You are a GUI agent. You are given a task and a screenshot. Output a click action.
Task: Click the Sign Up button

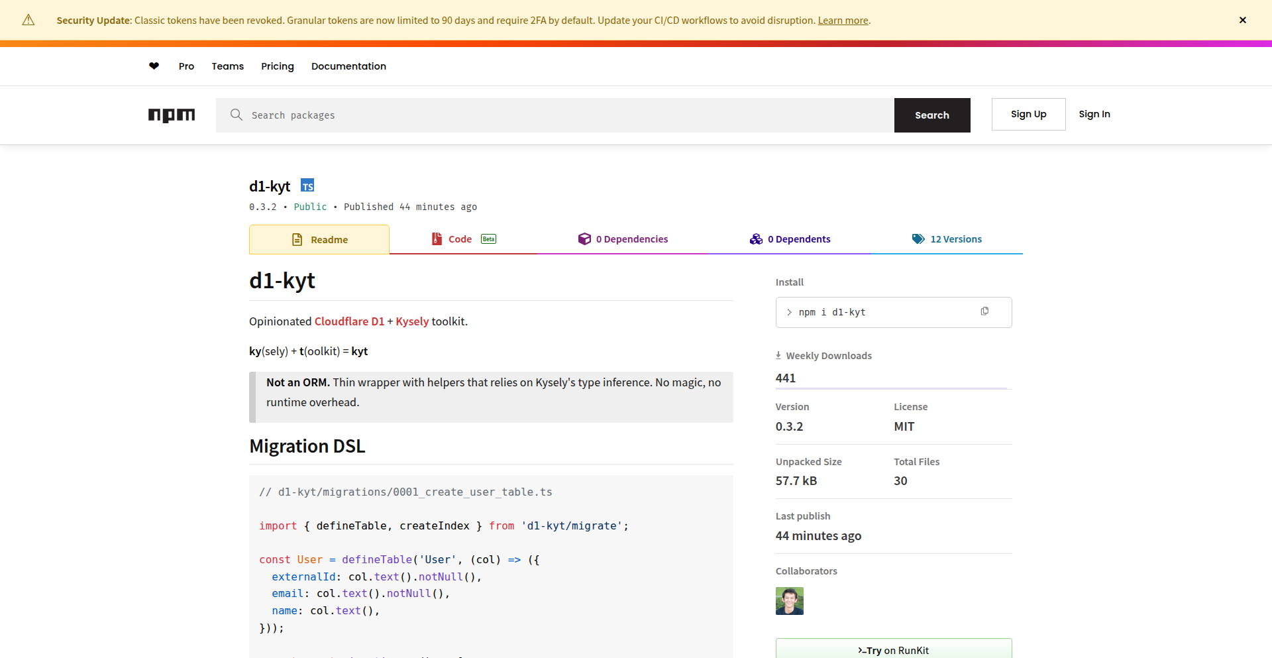coord(1028,115)
